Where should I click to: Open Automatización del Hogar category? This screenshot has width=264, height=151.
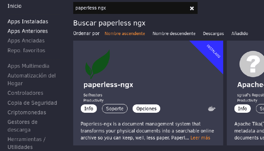tap(32, 80)
